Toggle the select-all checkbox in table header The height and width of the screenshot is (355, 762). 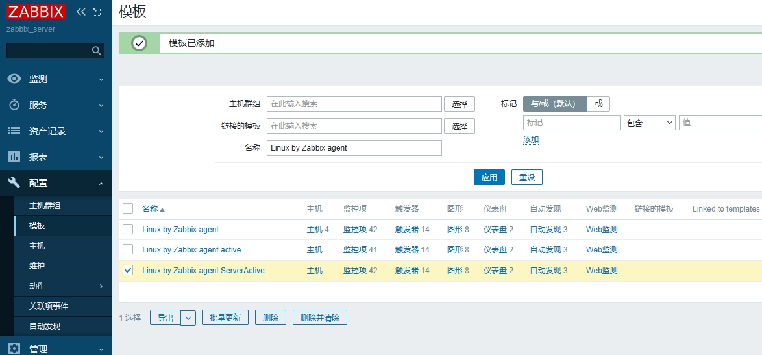click(x=128, y=208)
